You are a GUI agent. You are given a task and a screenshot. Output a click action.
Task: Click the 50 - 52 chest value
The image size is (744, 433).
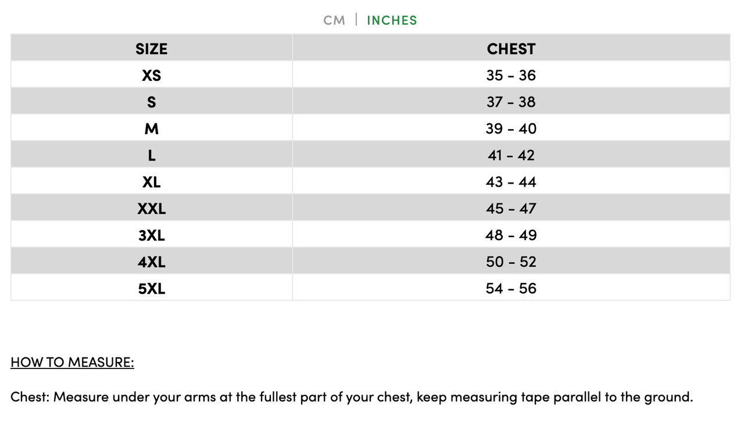tap(511, 262)
